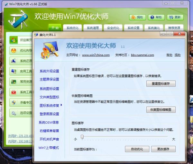Open Win7上帝模式 in the sidebar

49,148
